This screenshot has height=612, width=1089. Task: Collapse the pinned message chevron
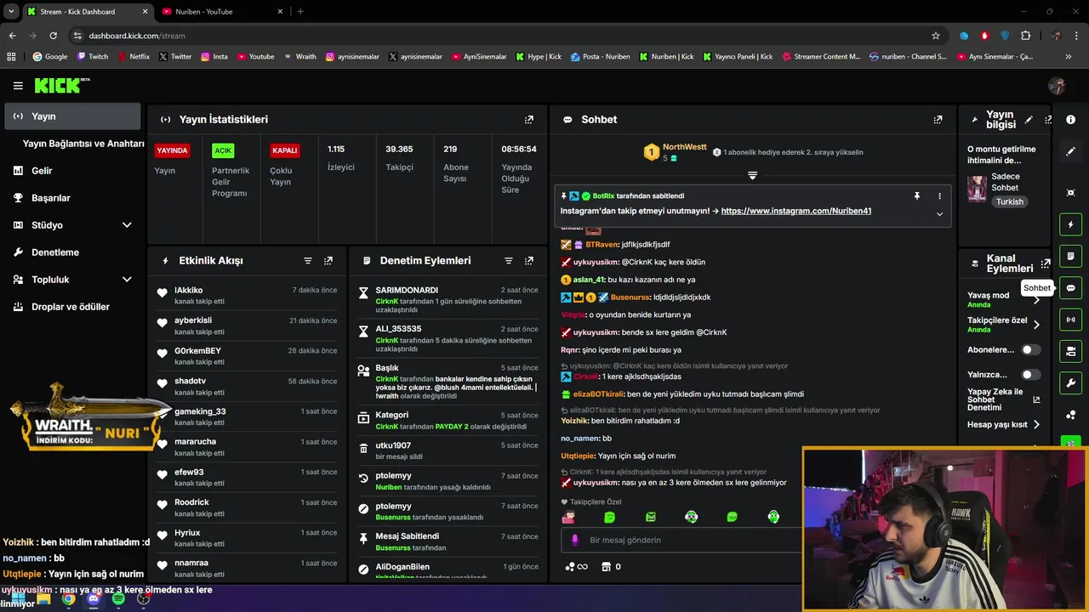pyautogui.click(x=939, y=214)
